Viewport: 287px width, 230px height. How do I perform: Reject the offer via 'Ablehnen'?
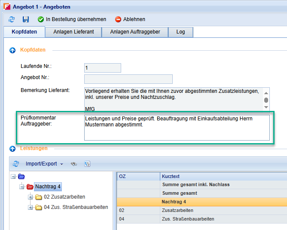tap(130, 19)
